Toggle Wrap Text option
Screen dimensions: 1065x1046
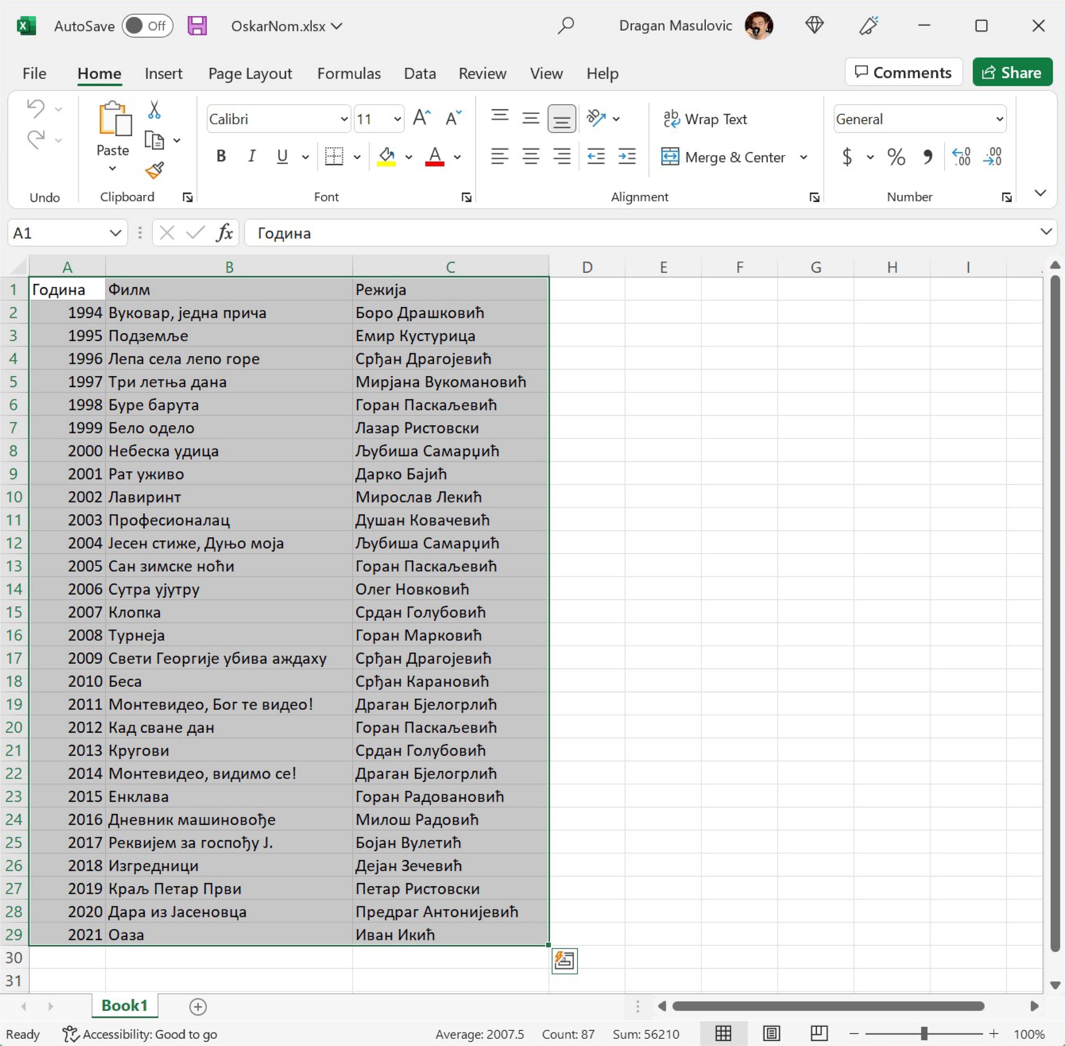705,119
